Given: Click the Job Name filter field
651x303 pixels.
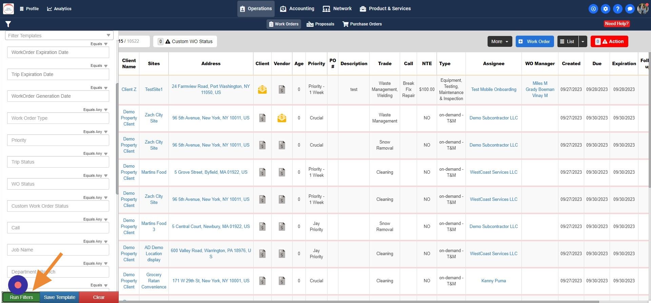Looking at the screenshot, I should click(58, 250).
